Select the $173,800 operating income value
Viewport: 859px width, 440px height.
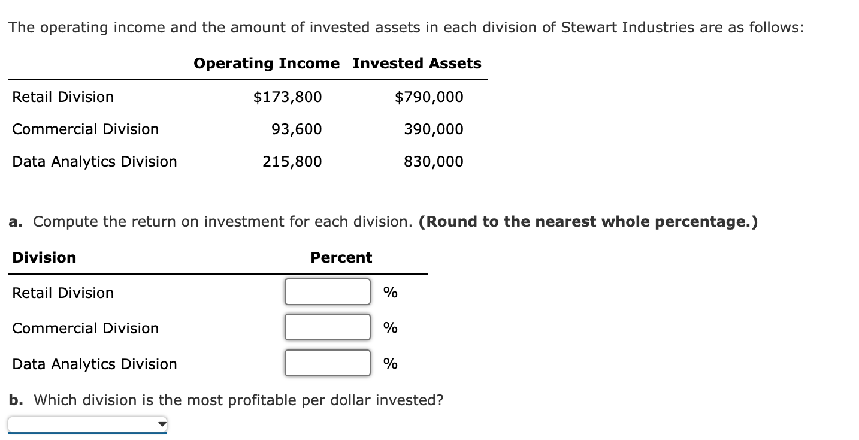(288, 97)
